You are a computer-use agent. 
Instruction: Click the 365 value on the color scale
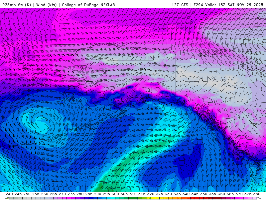tap(230, 194)
